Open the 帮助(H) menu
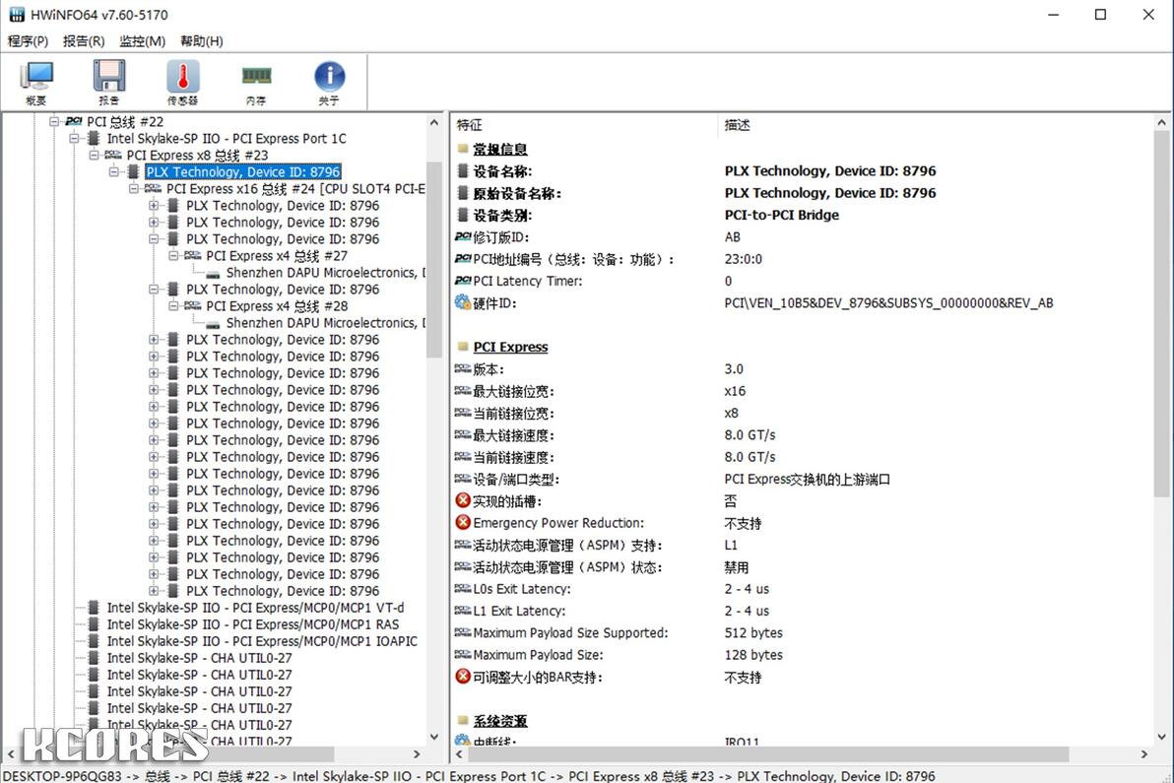 coord(201,41)
